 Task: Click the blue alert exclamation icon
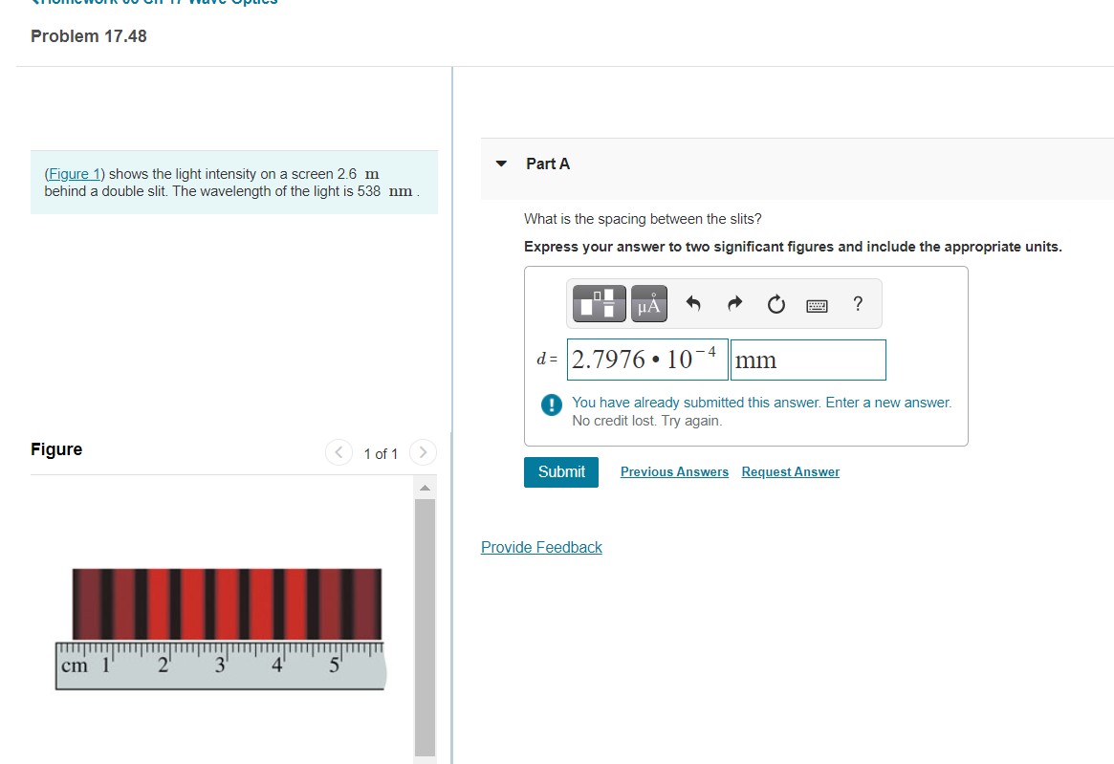552,404
